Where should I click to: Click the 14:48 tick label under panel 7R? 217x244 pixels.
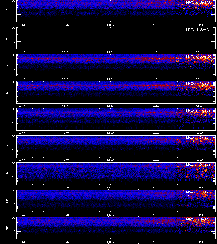point(200,187)
